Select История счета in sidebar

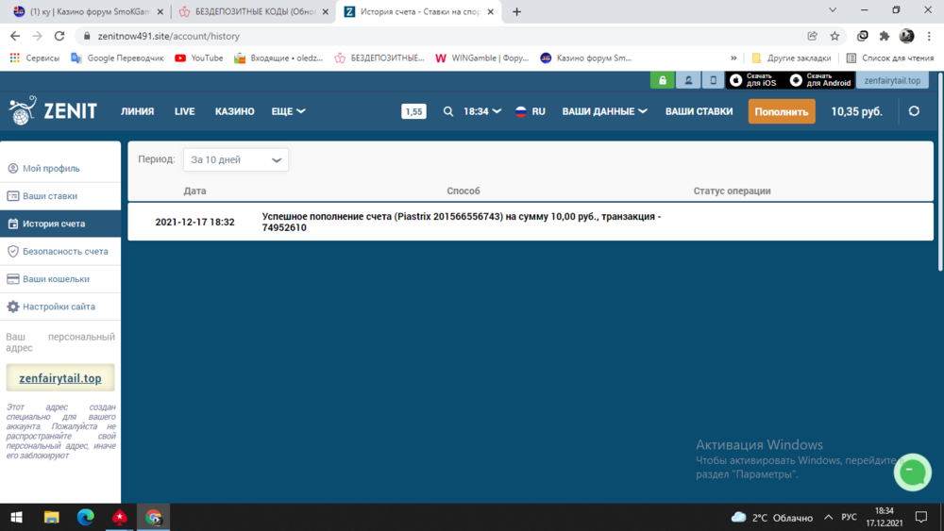60,224
